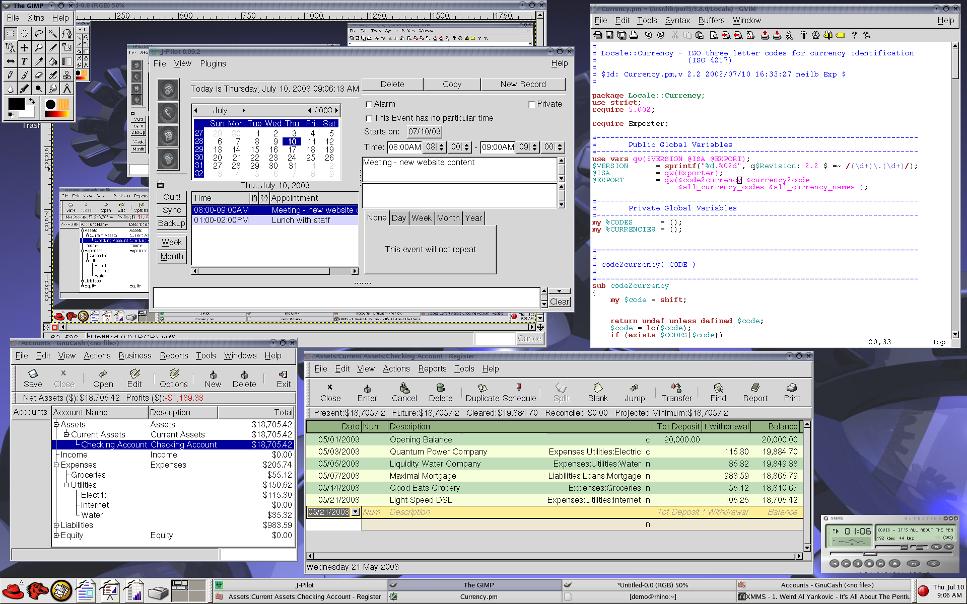Collapse the Expenses account tree node
The image size is (967, 604).
[x=56, y=465]
